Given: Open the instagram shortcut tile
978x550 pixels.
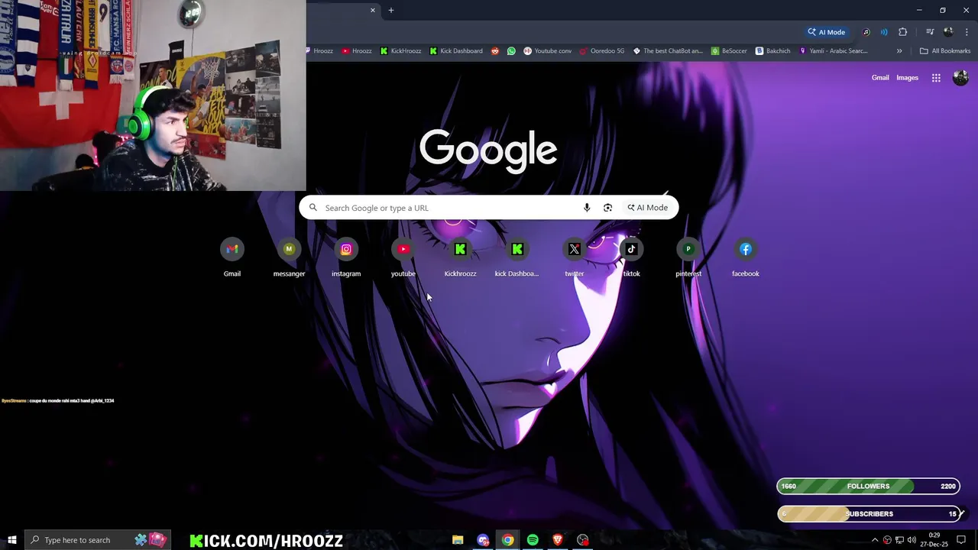Looking at the screenshot, I should pyautogui.click(x=346, y=258).
